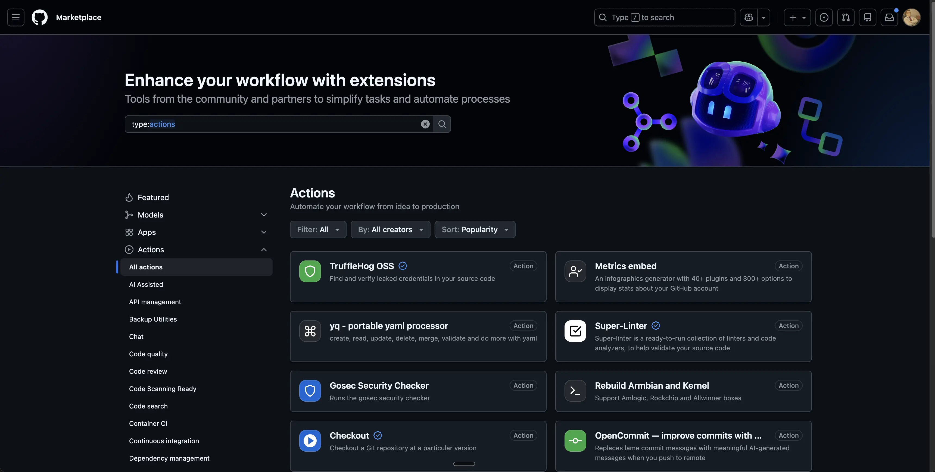Select the Code quality category
The height and width of the screenshot is (472, 935).
tap(148, 354)
